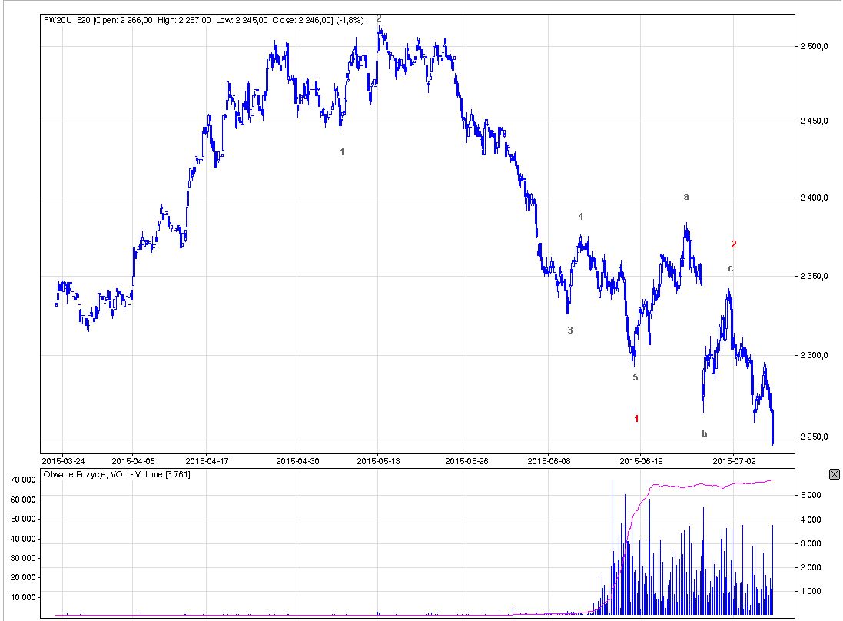Close the volume panel with the X button
The width and height of the screenshot is (843, 621).
835,473
